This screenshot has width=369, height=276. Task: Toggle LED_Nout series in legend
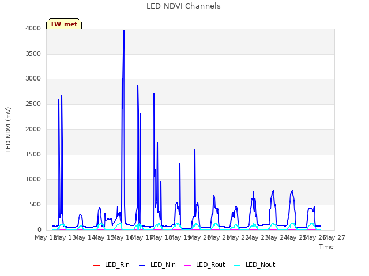255,264
